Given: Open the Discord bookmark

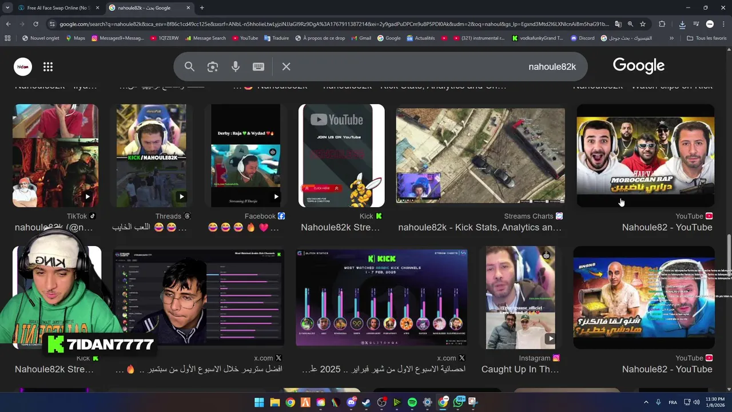Looking at the screenshot, I should pos(583,38).
